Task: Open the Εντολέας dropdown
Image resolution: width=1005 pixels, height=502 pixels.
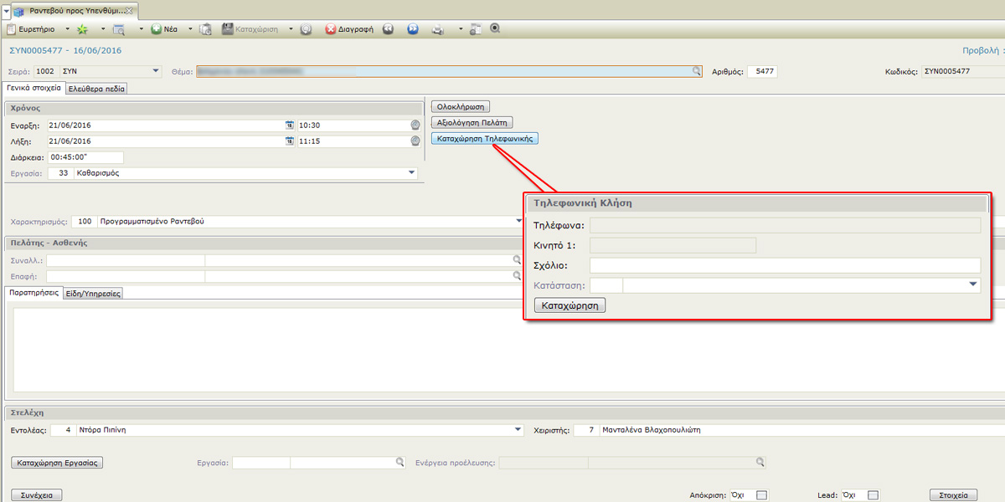Action: pos(518,430)
